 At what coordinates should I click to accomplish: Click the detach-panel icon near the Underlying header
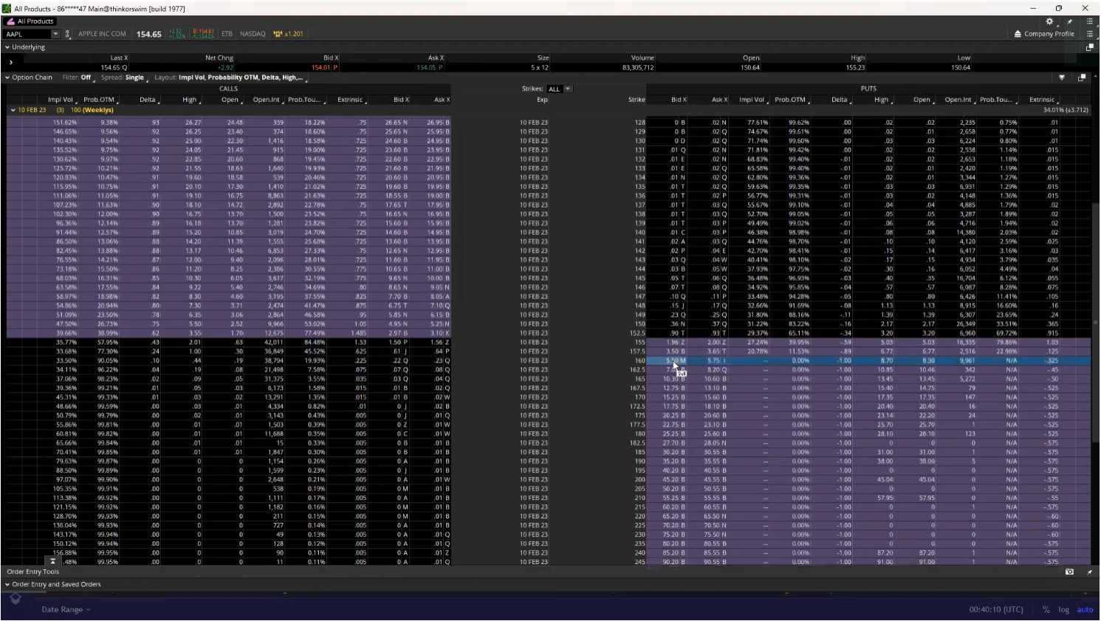pyautogui.click(x=1091, y=47)
